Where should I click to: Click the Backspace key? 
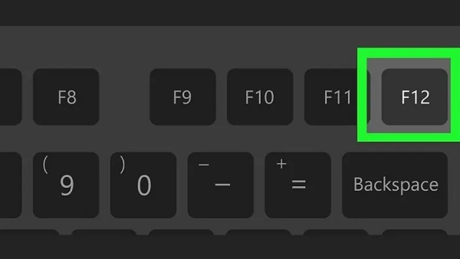395,185
